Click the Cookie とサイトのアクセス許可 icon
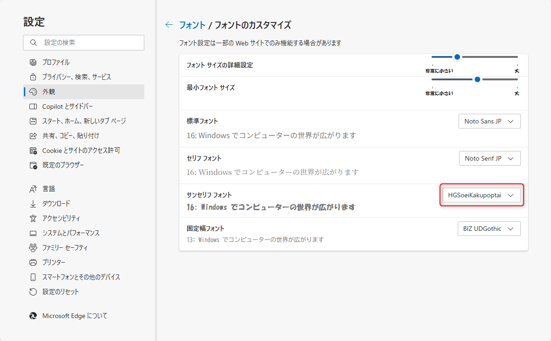This screenshot has height=341, width=551. pyautogui.click(x=33, y=151)
